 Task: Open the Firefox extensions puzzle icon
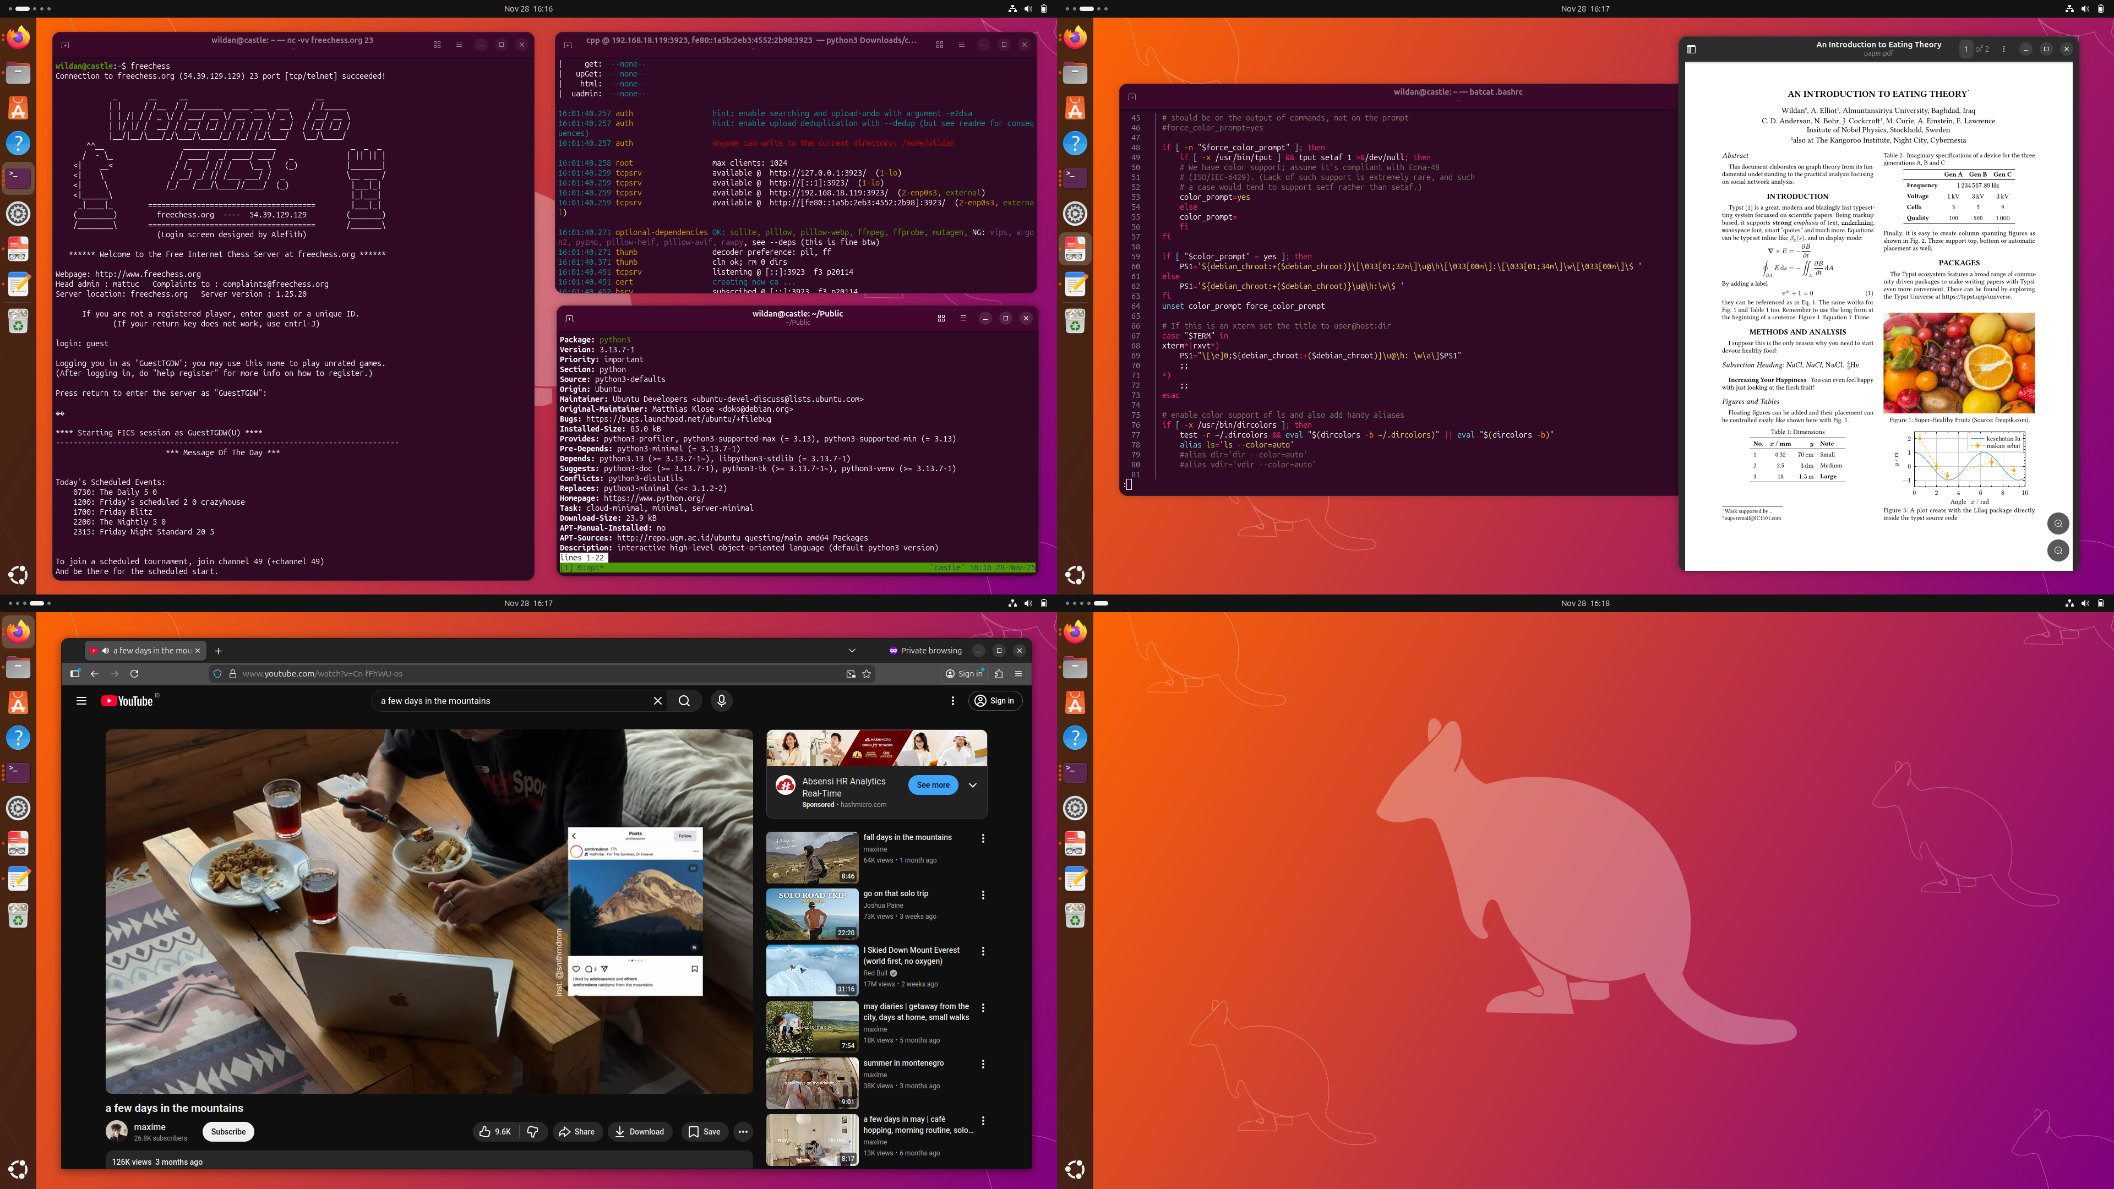pyautogui.click(x=999, y=674)
